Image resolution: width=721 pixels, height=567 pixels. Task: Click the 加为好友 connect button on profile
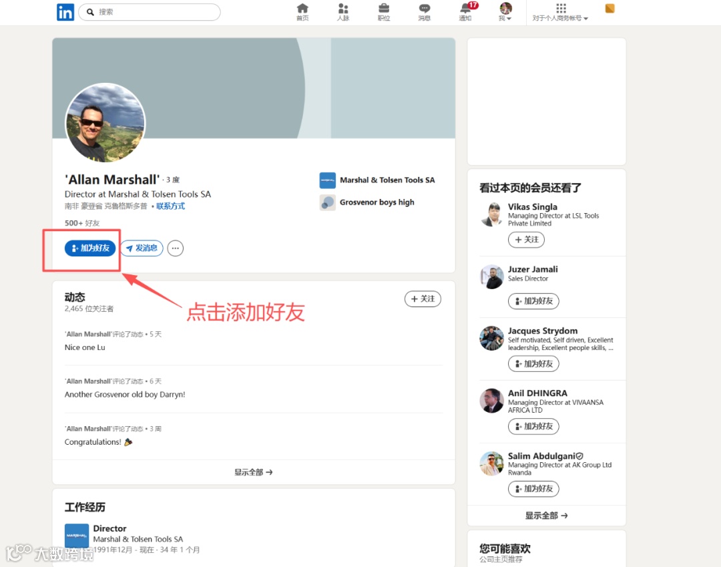tap(90, 248)
